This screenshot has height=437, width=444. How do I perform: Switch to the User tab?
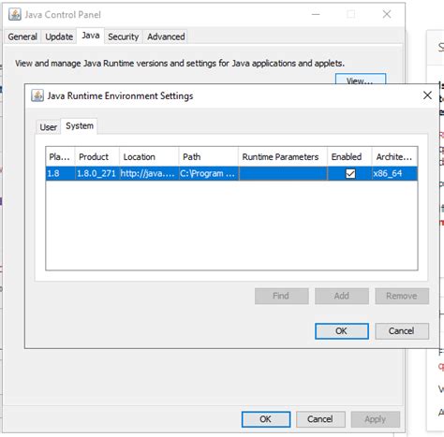49,127
